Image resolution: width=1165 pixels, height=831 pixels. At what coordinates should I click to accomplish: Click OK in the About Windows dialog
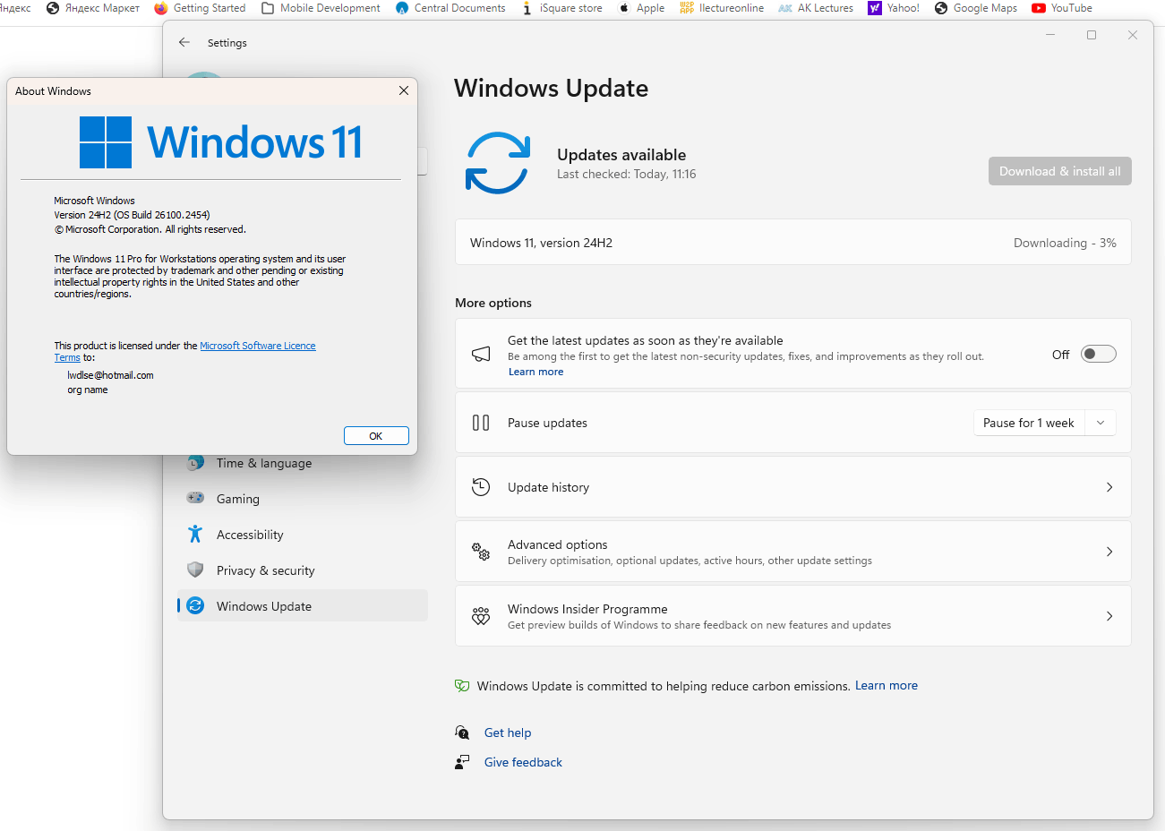tap(376, 436)
